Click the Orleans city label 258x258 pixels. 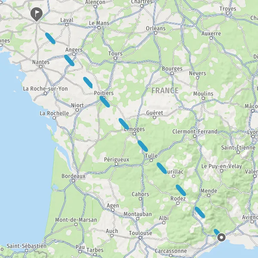156,28
